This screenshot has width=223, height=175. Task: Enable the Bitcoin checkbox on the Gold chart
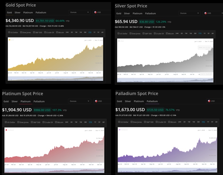click(x=57, y=32)
